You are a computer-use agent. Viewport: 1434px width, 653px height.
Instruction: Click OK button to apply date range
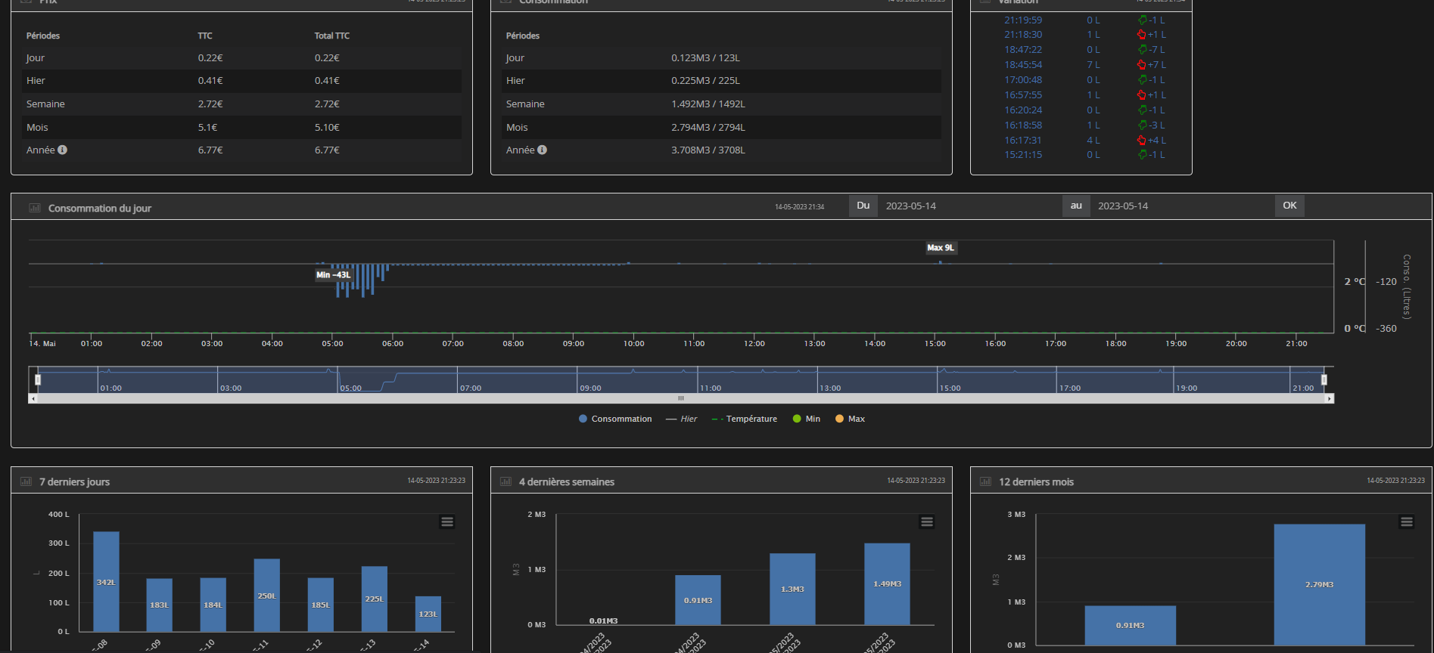click(x=1289, y=206)
